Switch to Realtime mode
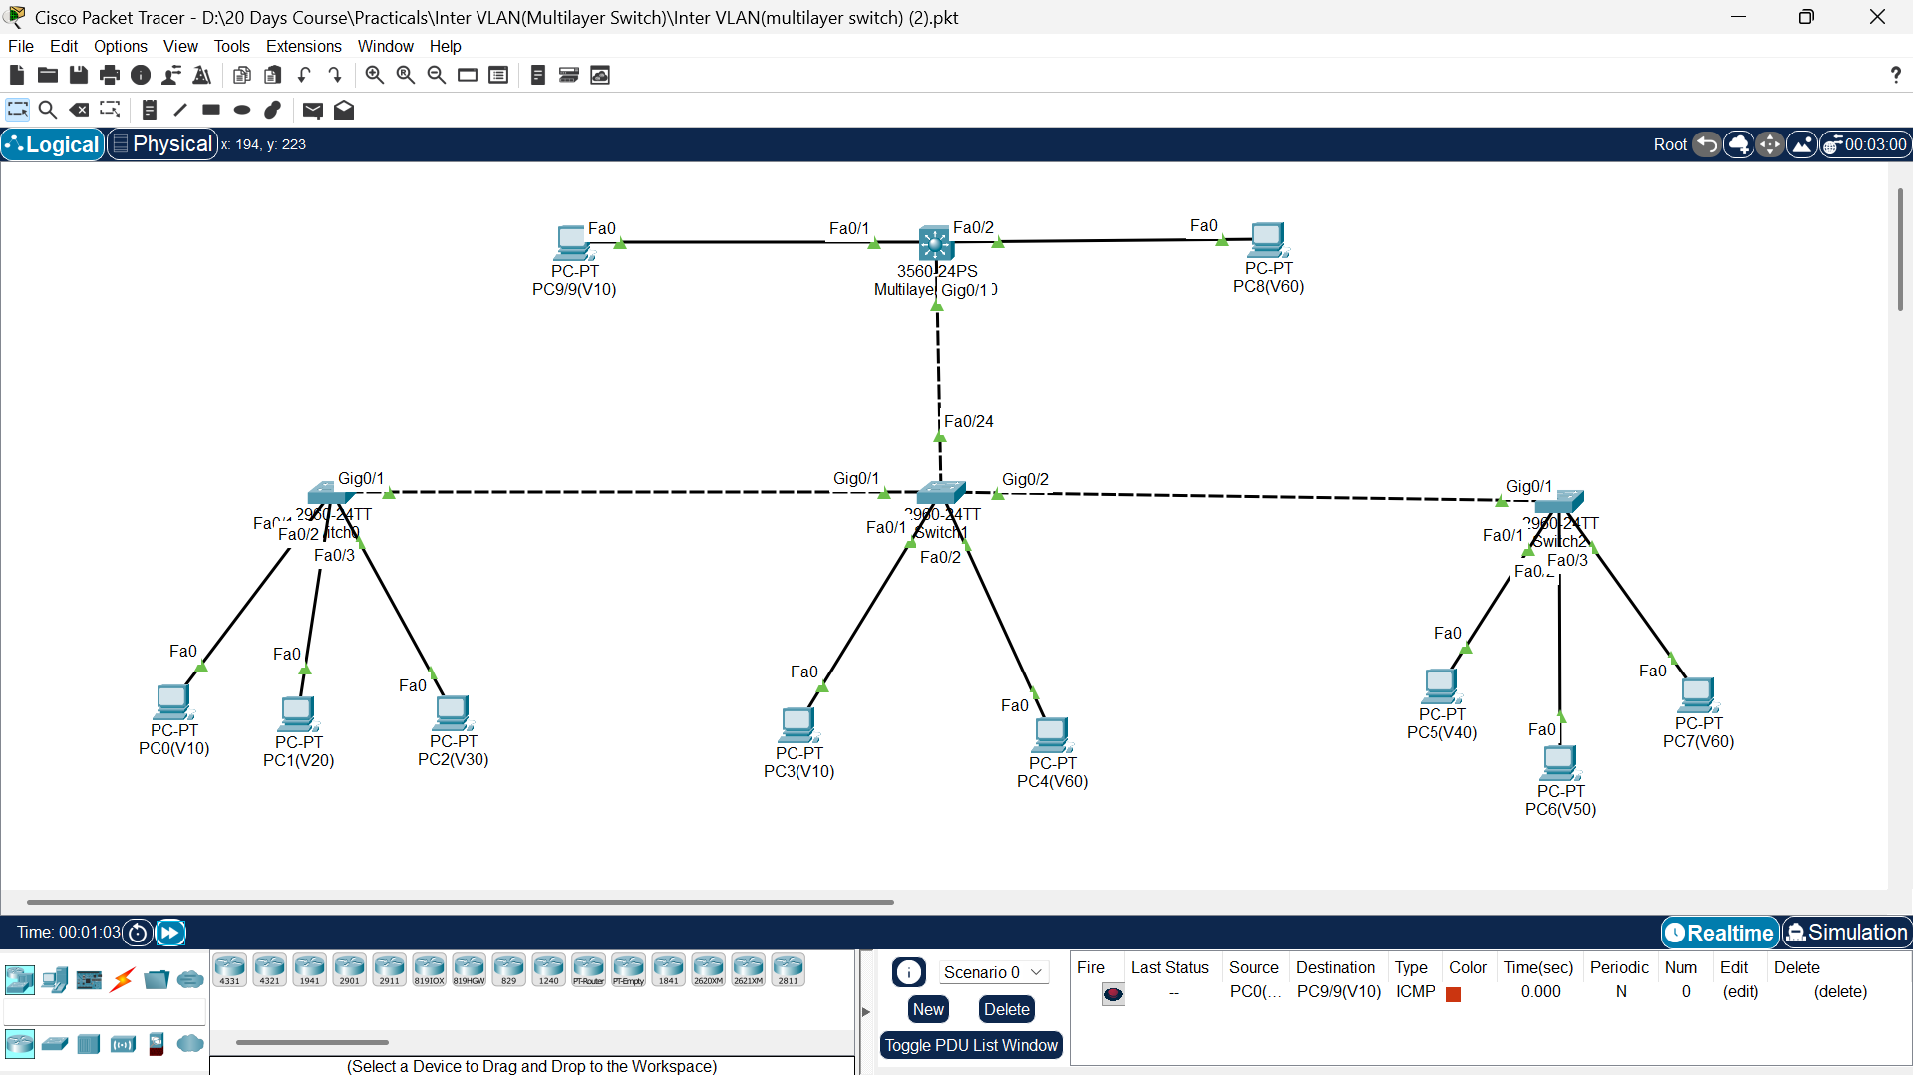 point(1719,933)
